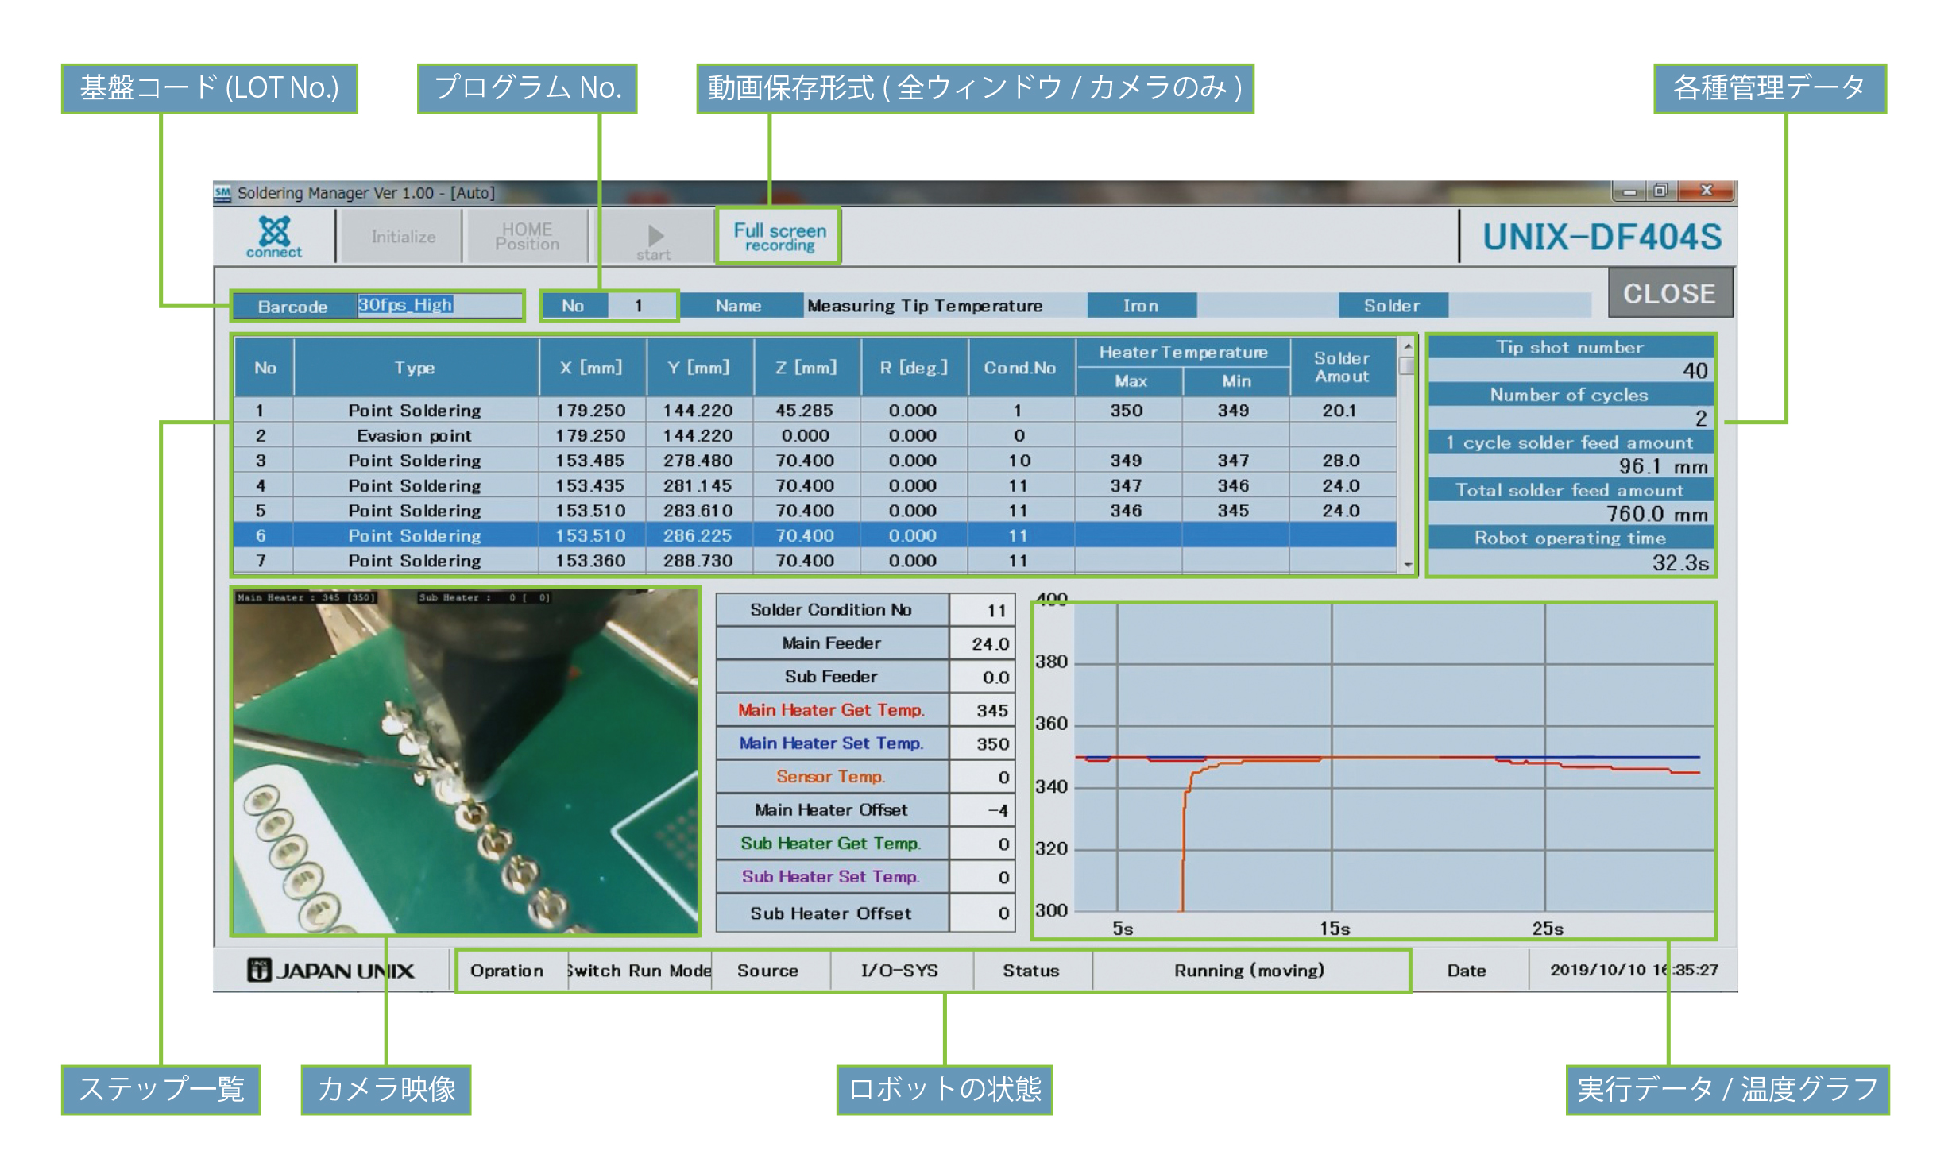Select step row 2 Evasion point

(x=815, y=435)
